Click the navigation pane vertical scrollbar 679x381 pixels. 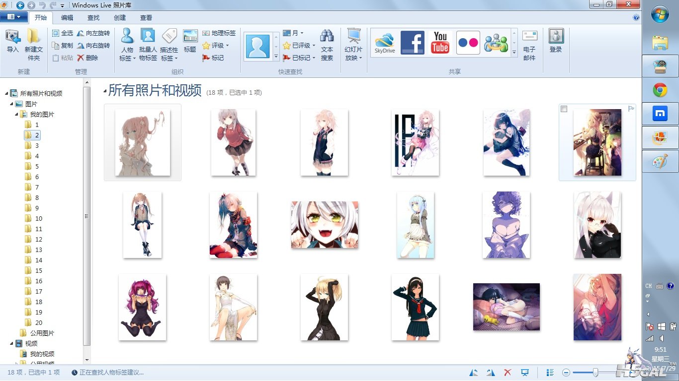coord(87,216)
